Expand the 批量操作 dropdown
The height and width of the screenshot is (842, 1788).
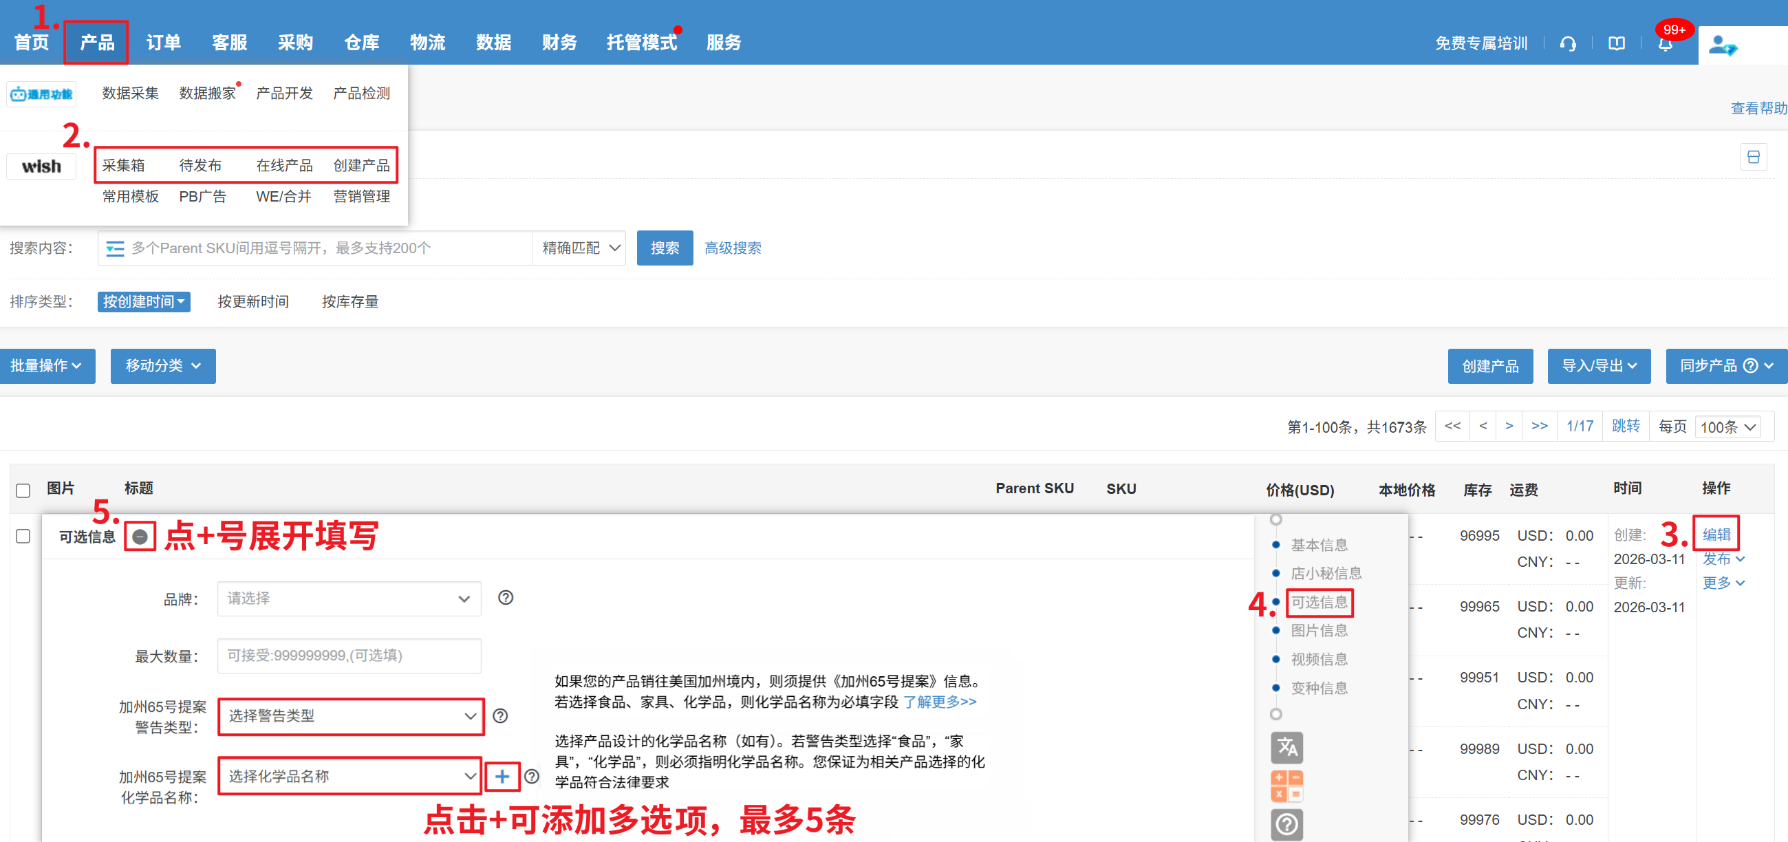pyautogui.click(x=47, y=366)
